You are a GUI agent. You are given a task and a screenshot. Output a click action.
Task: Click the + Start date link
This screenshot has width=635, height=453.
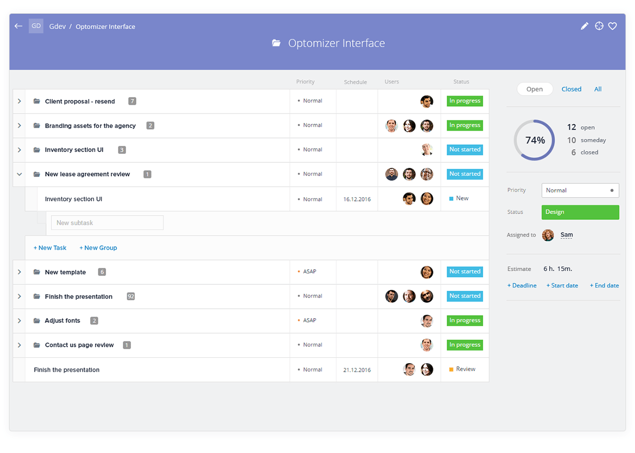coord(562,285)
